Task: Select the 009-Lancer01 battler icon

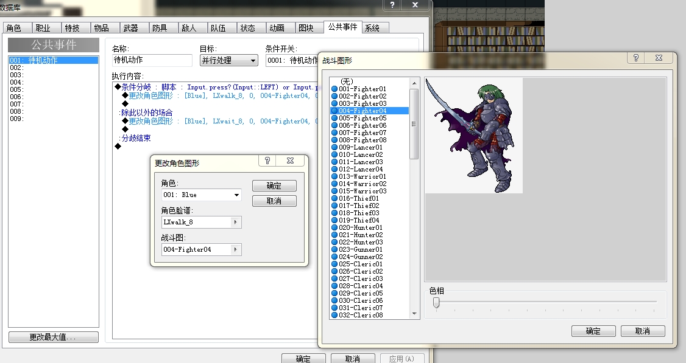Action: click(334, 148)
